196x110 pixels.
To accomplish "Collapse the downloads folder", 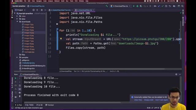I will (17, 22).
